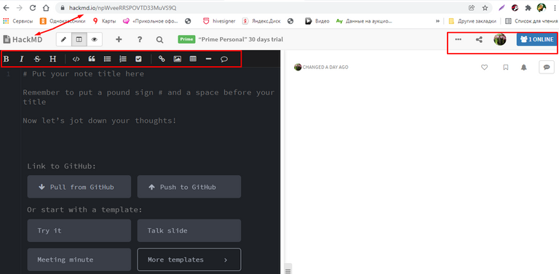Open the browser extensions puzzle icon
This screenshot has width=559, height=274.
[528, 7]
